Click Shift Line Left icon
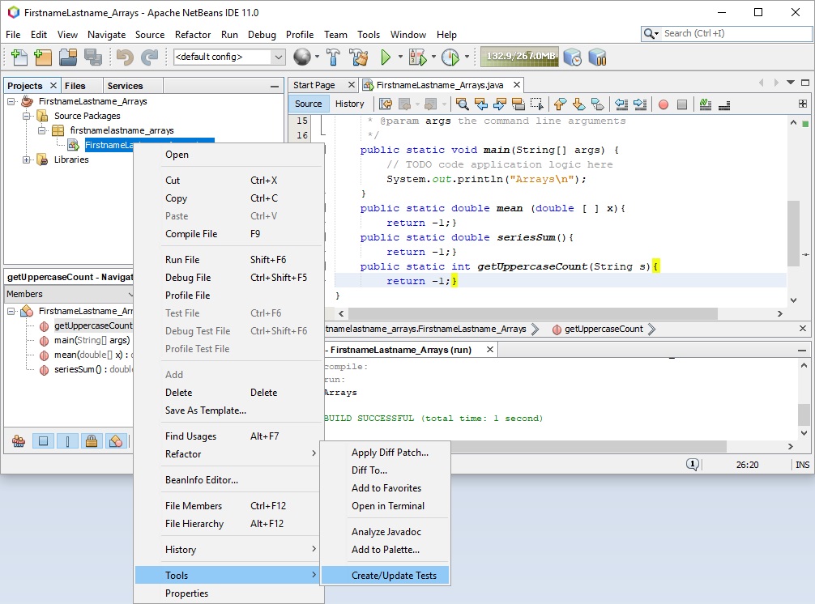Image resolution: width=815 pixels, height=604 pixels. coord(621,104)
